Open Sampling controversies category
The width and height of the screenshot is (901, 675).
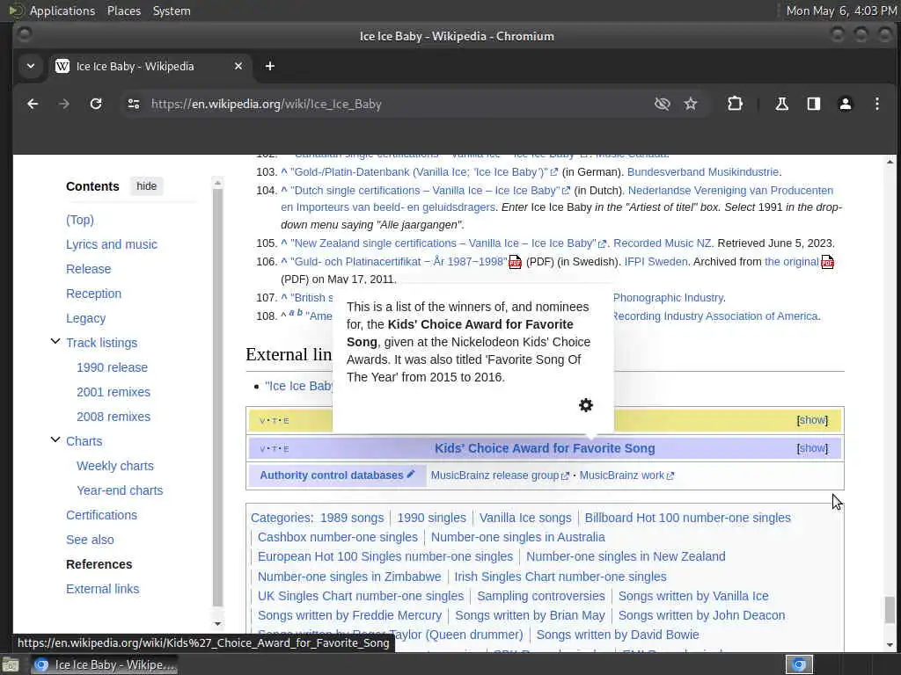coord(541,596)
